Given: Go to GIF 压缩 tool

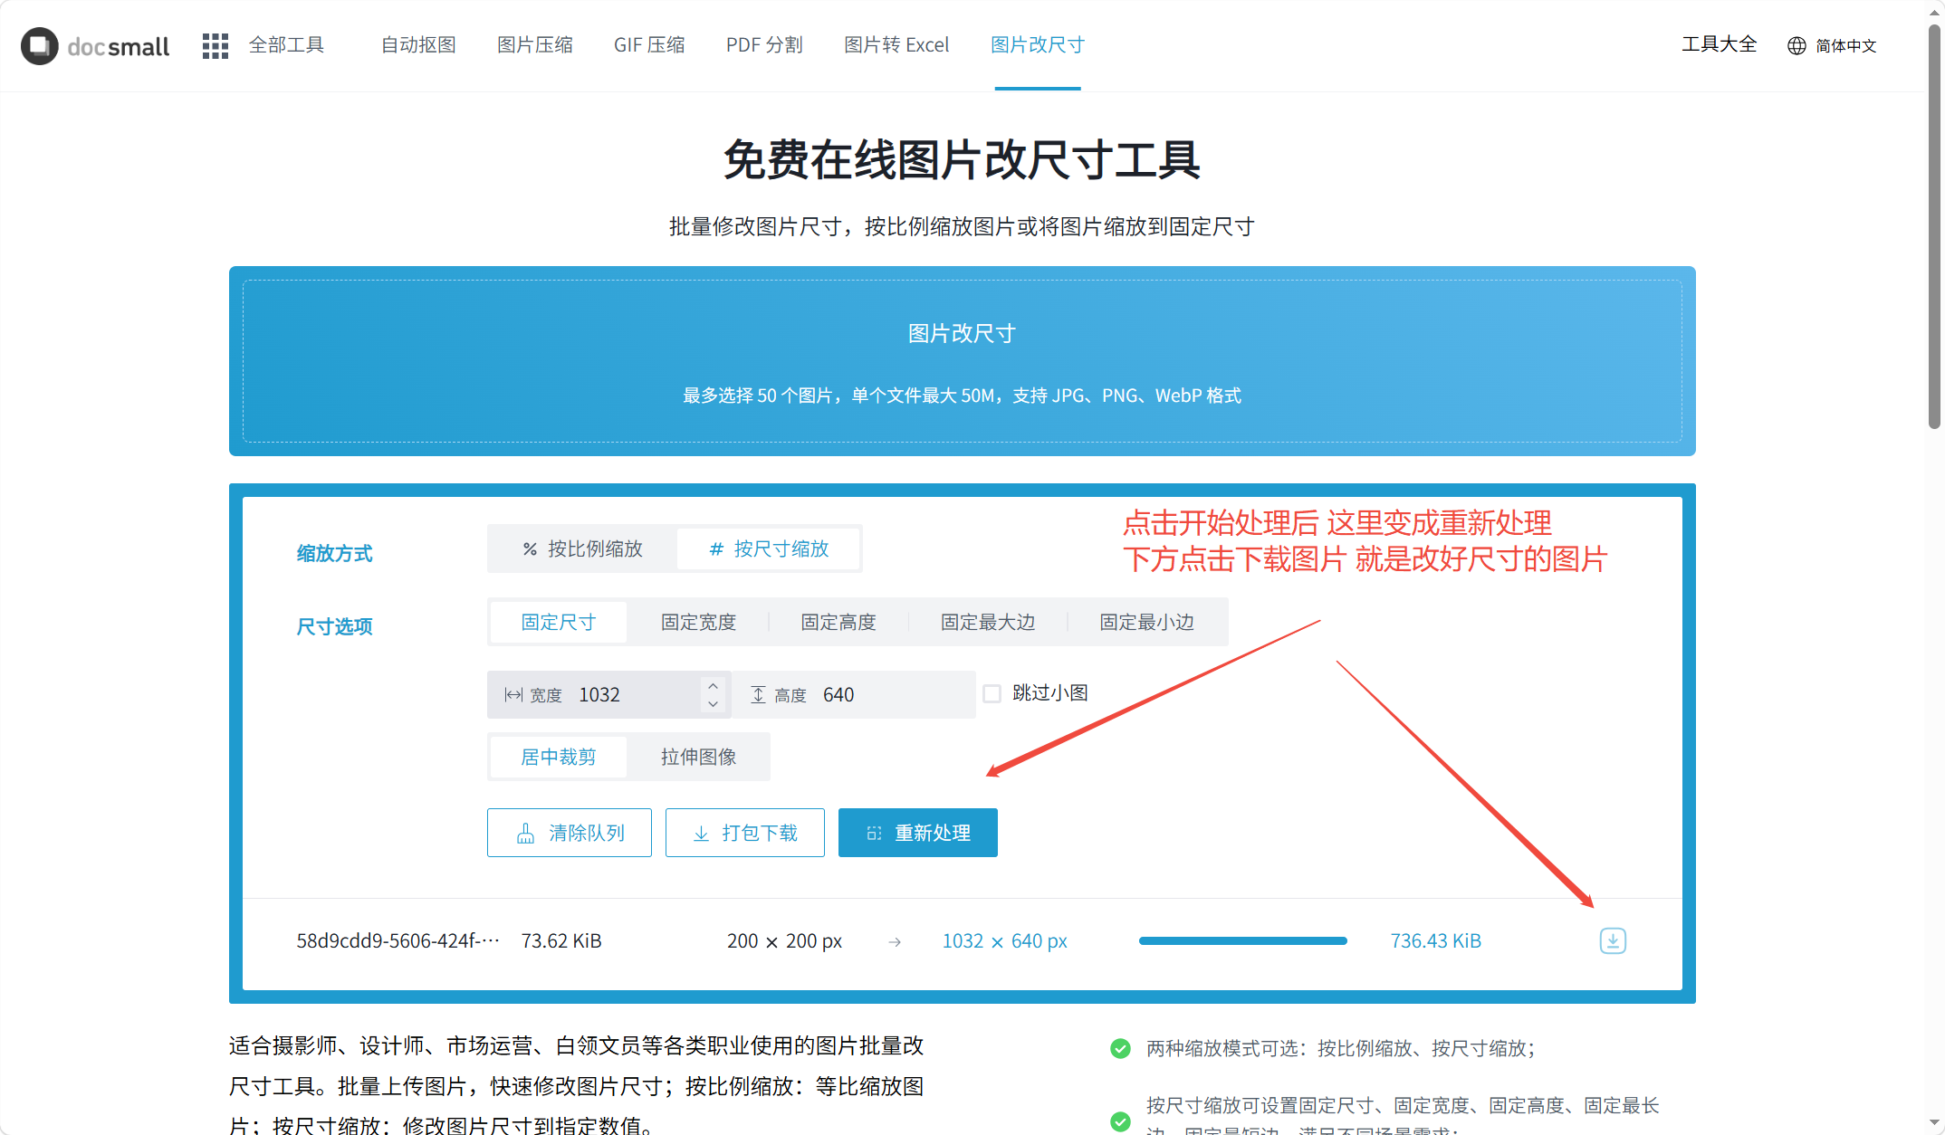Looking at the screenshot, I should 649,45.
